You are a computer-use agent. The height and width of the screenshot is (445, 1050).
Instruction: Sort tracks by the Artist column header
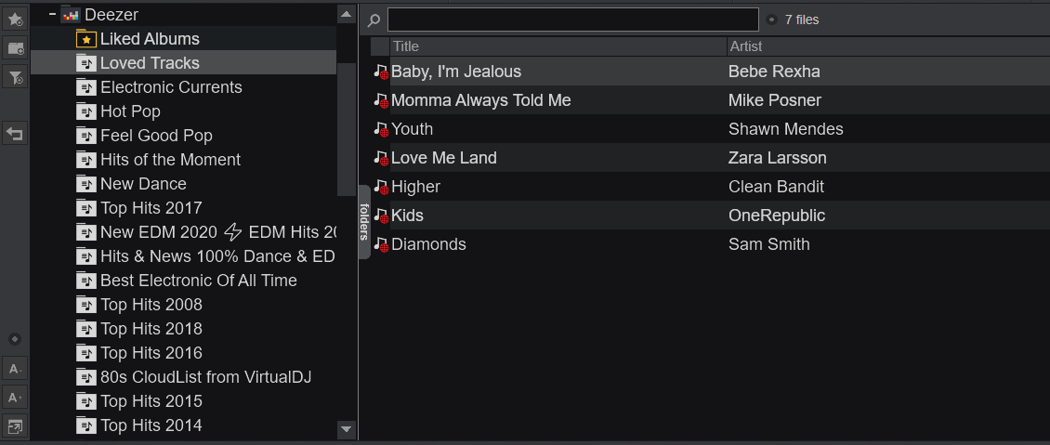[888, 46]
